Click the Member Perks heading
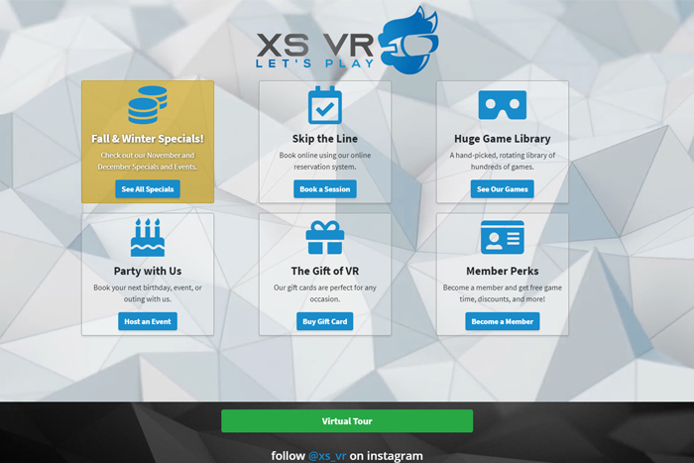Screen dimensions: 694x463 (x=503, y=271)
